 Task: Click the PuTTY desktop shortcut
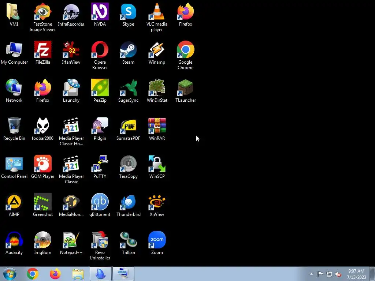tap(100, 164)
